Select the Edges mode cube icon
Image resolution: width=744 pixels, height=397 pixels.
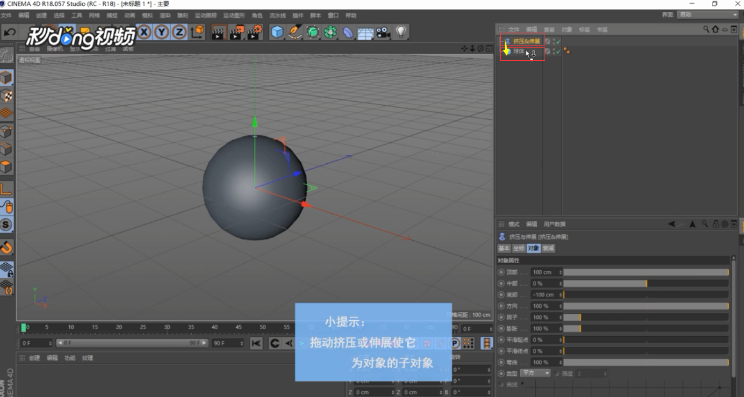pos(6,149)
